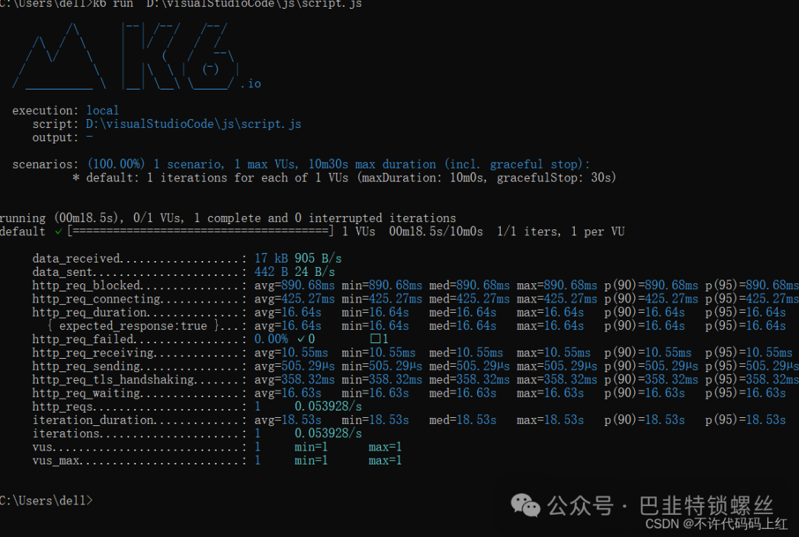The image size is (799, 537).
Task: Click avg=16.63s in http_req_waiting row
Action: pyautogui.click(x=288, y=394)
